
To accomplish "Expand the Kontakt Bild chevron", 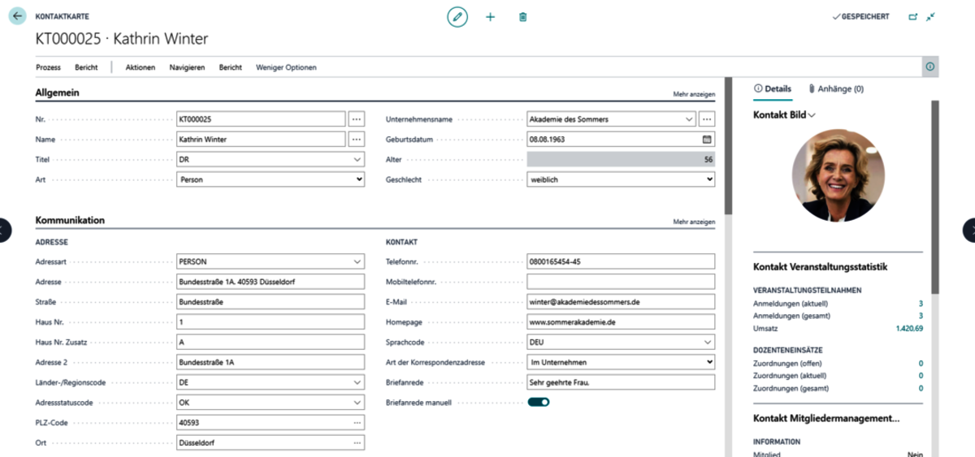I will tap(812, 115).
